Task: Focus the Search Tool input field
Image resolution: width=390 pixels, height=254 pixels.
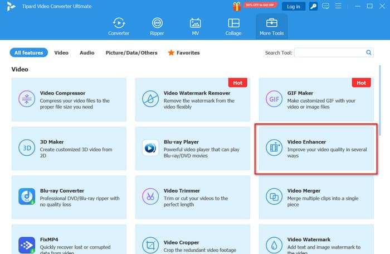Action: pyautogui.click(x=330, y=52)
